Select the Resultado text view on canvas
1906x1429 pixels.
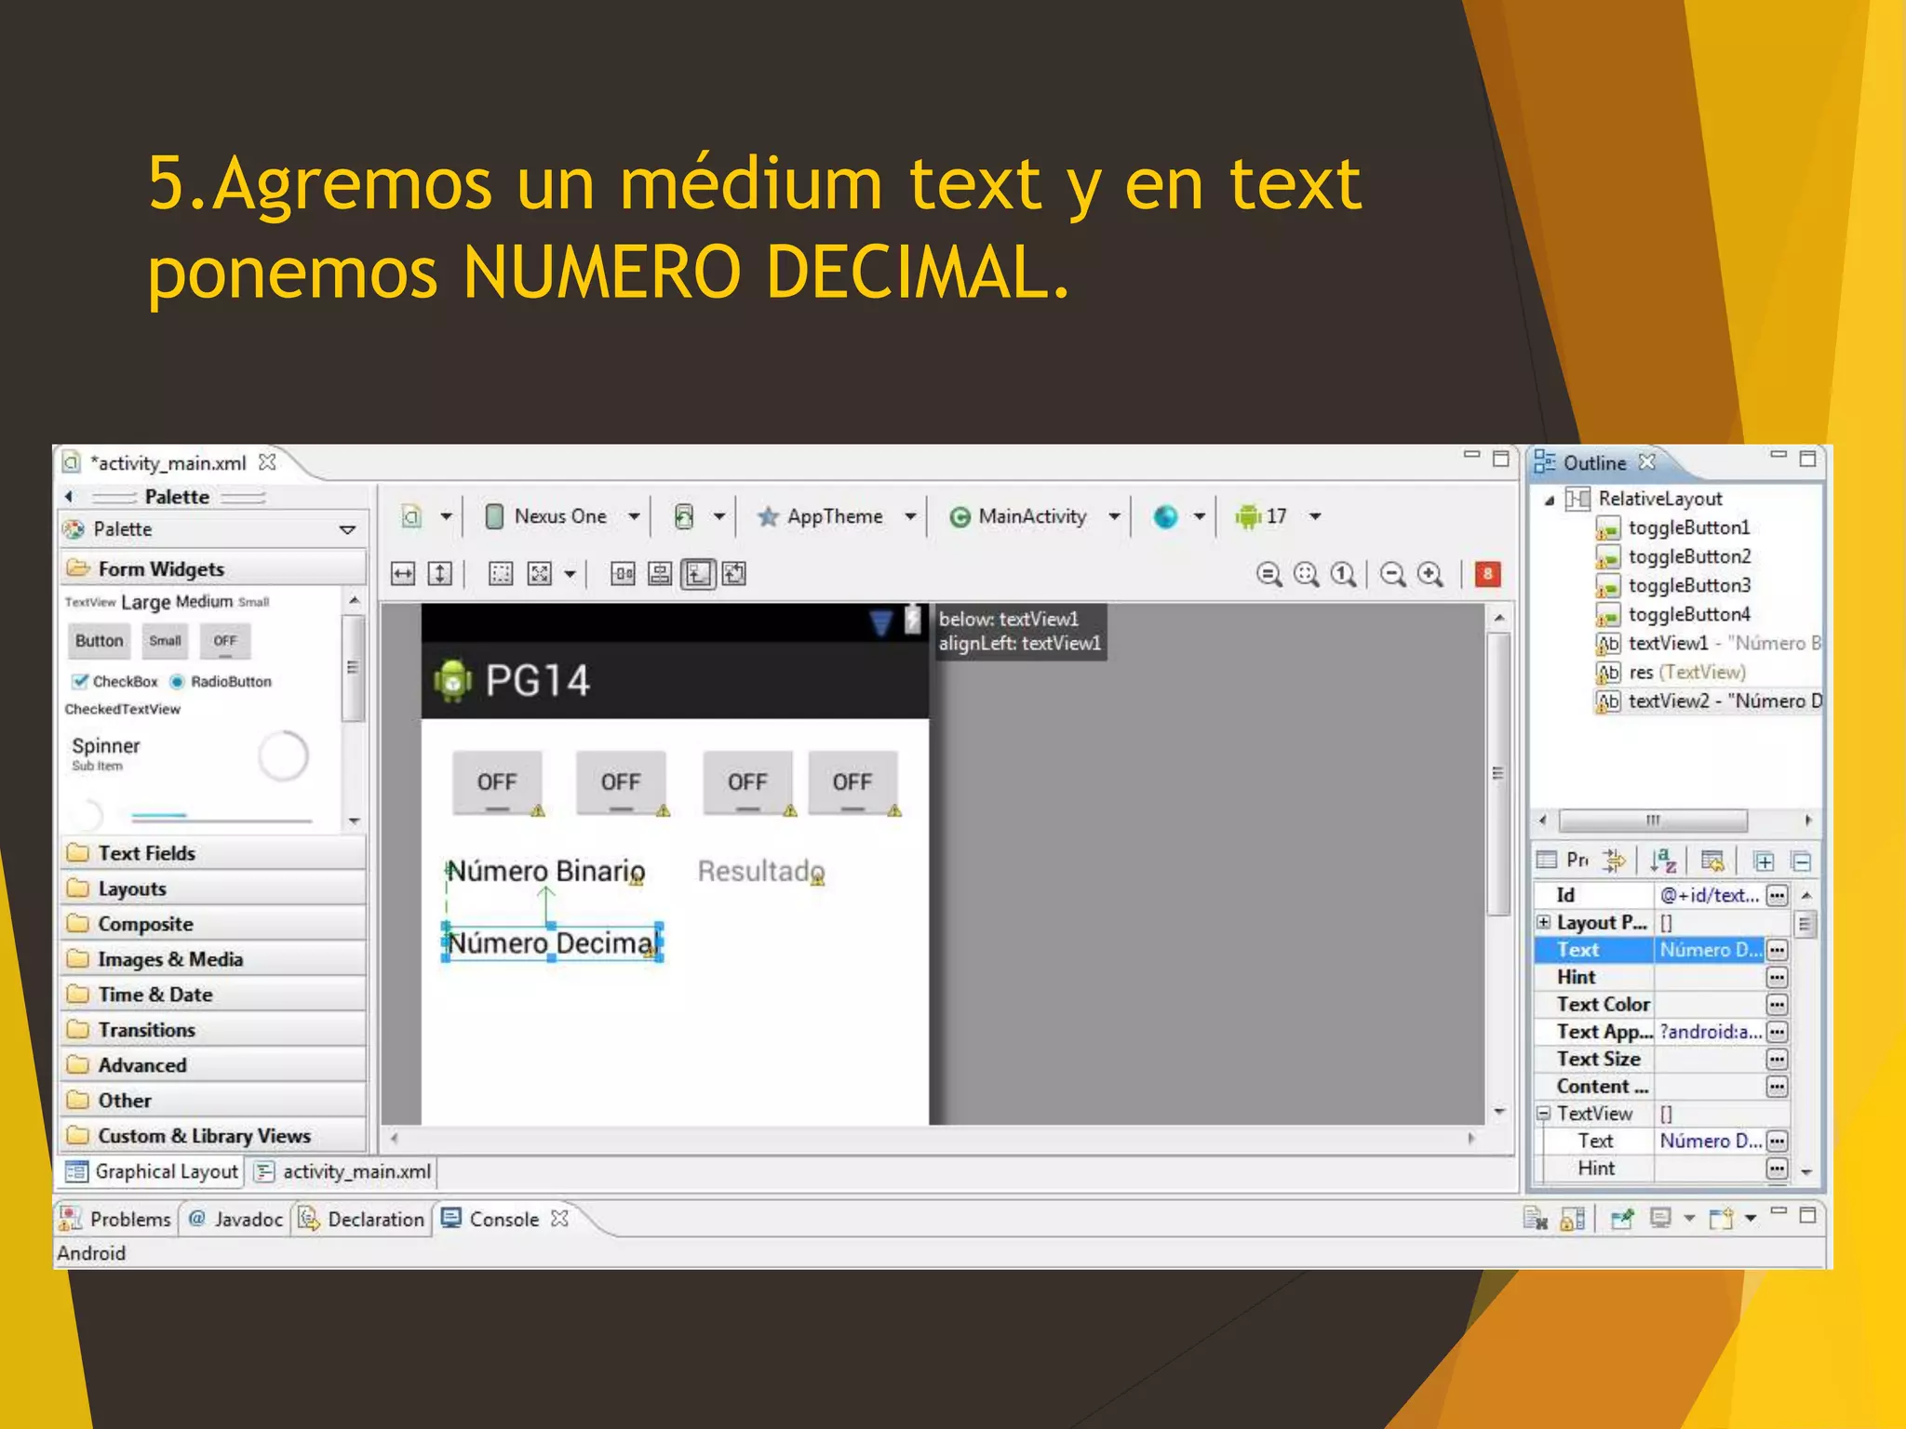pos(761,871)
